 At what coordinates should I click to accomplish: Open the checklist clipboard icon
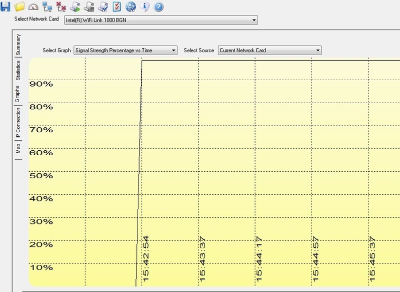click(117, 7)
